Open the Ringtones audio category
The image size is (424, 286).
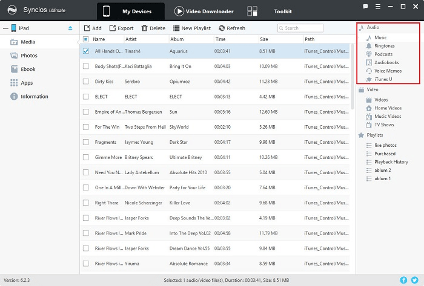(x=384, y=46)
